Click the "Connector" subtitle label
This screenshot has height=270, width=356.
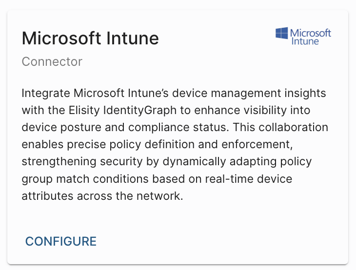pyautogui.click(x=52, y=62)
